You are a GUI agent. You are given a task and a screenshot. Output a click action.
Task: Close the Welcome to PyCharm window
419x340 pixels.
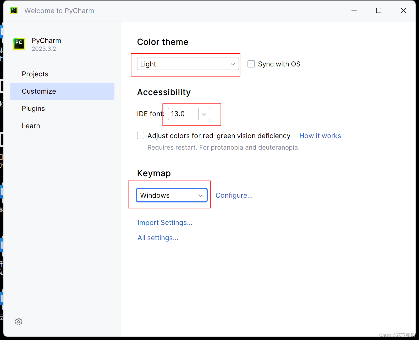point(403,10)
